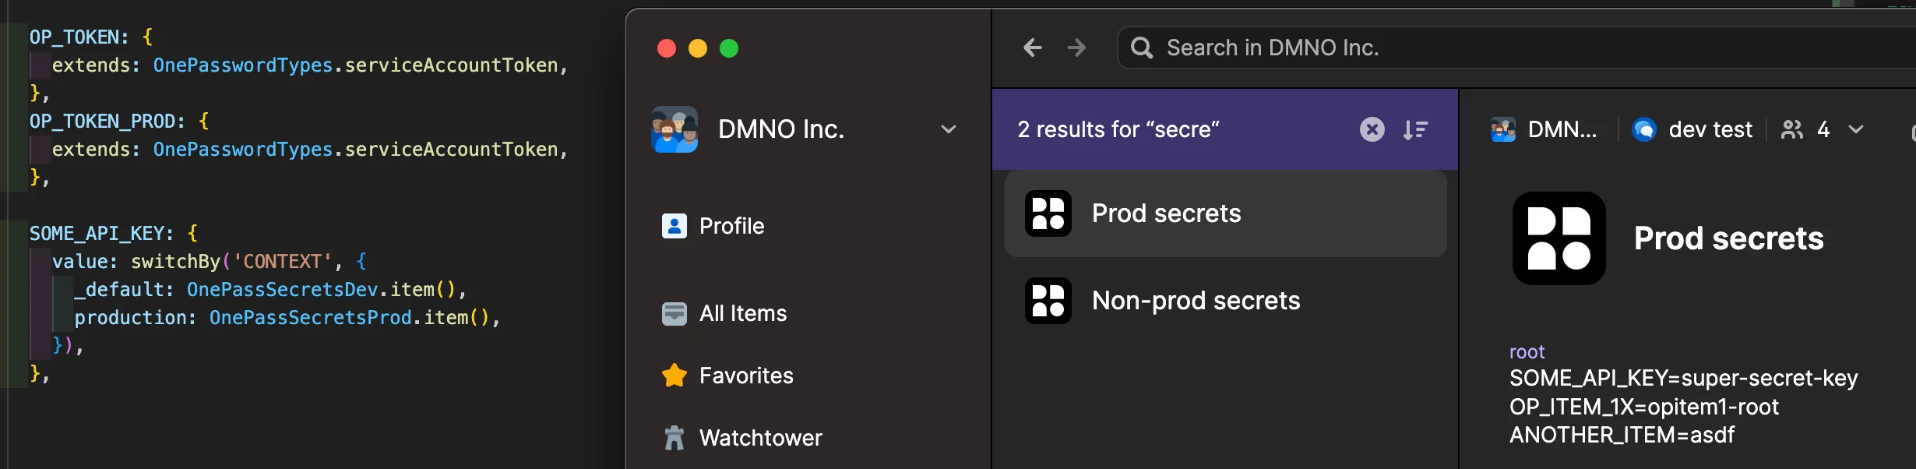
Task: Click the Prod secrets list item icon
Action: point(1048,213)
